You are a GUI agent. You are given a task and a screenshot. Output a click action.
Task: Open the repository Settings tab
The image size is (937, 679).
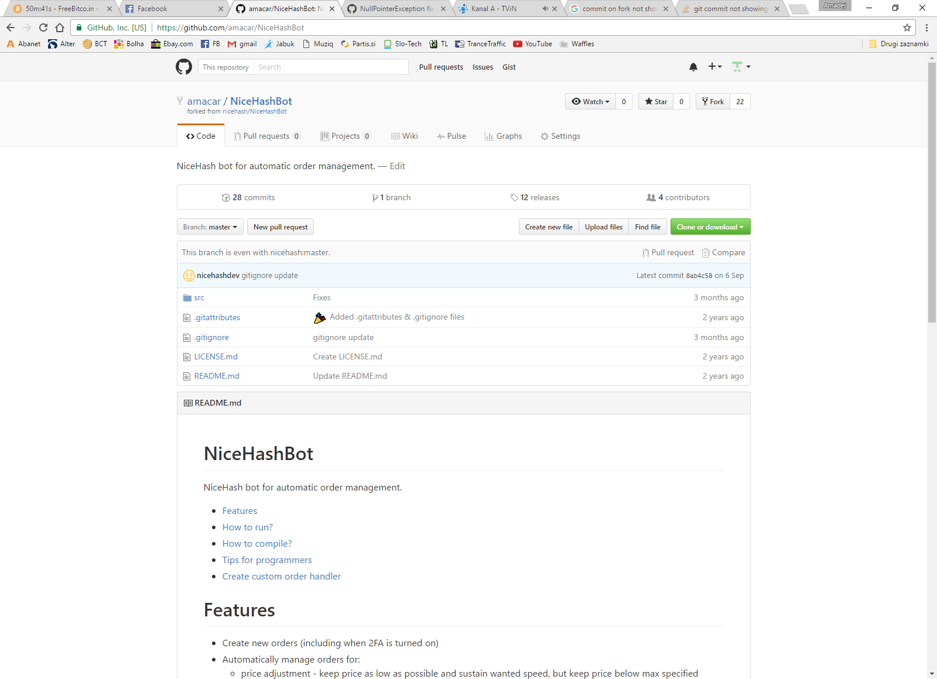(x=560, y=136)
